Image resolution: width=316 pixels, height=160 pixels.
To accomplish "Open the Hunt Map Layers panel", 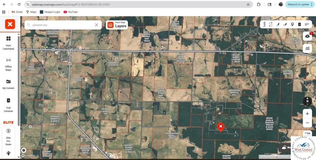I will click(x=117, y=25).
